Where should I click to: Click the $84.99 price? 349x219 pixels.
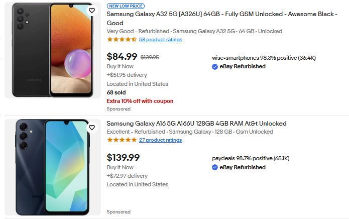pyautogui.click(x=122, y=57)
